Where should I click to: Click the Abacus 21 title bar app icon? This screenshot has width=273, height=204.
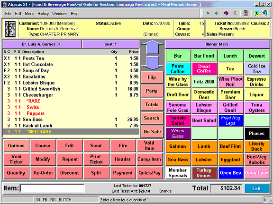tap(5, 4)
